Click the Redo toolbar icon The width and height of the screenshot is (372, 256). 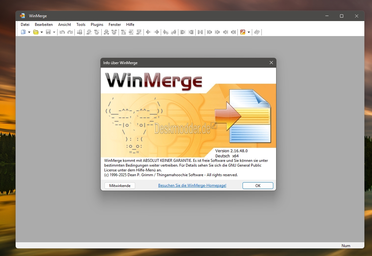pos(70,32)
